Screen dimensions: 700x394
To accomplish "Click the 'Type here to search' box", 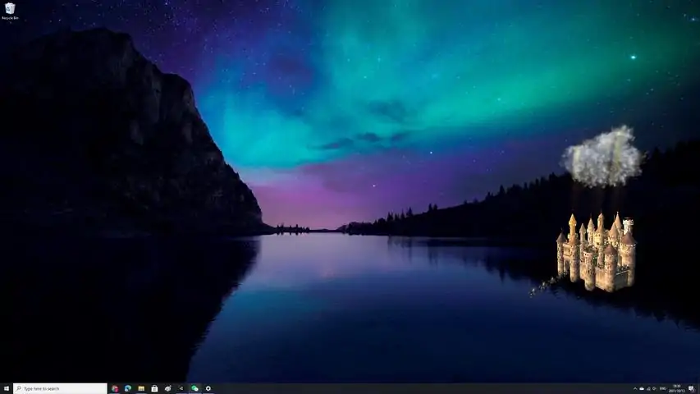I will (60, 388).
